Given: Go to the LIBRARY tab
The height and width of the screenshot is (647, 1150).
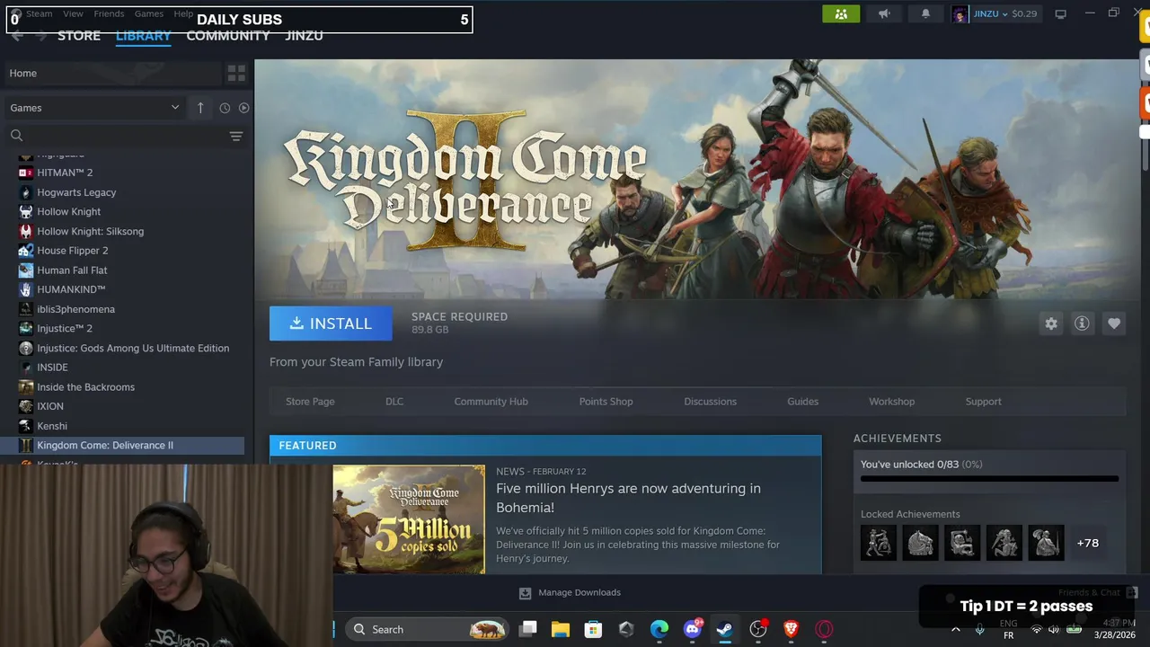Looking at the screenshot, I should point(143,36).
